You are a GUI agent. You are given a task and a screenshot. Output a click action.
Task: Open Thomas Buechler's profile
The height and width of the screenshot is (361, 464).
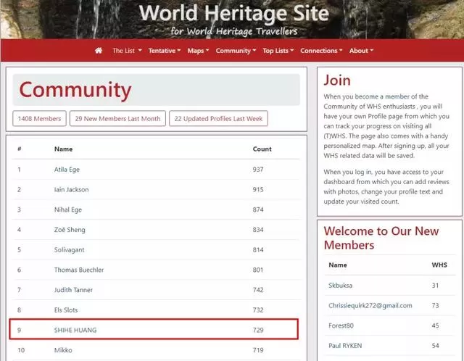(x=79, y=270)
